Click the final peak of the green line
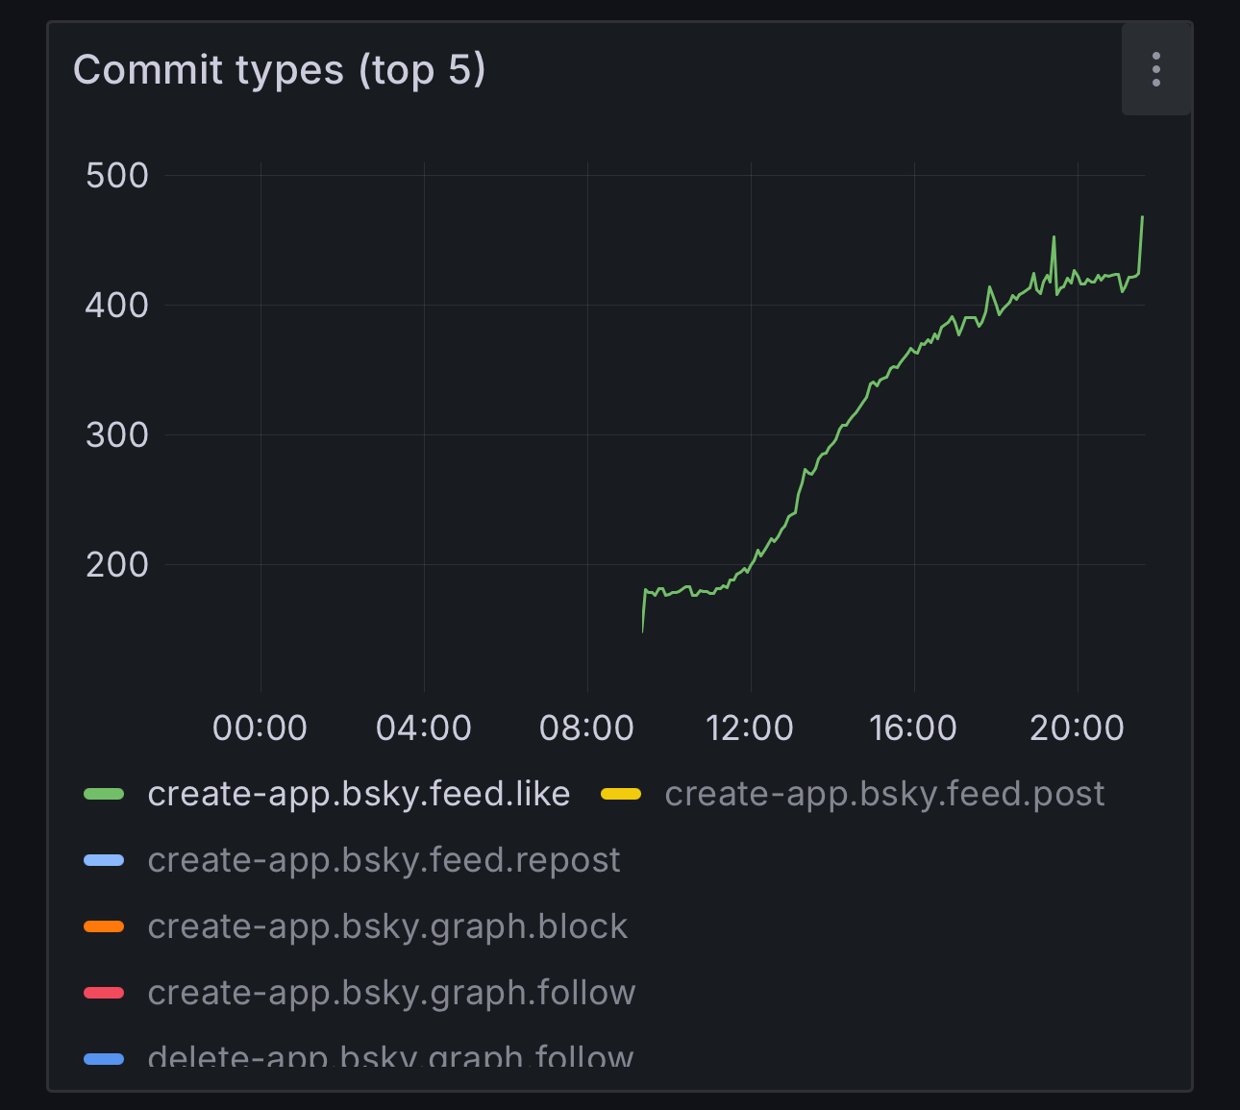Viewport: 1240px width, 1110px height. (x=1142, y=218)
